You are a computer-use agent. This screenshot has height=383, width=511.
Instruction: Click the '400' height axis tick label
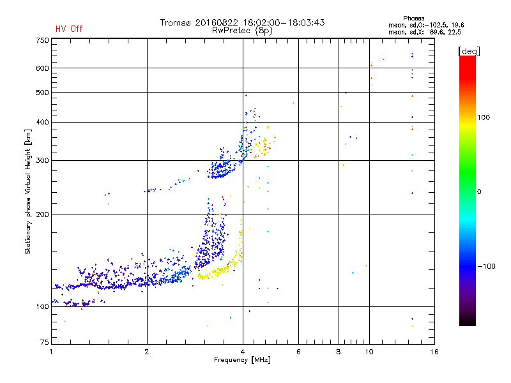42,122
